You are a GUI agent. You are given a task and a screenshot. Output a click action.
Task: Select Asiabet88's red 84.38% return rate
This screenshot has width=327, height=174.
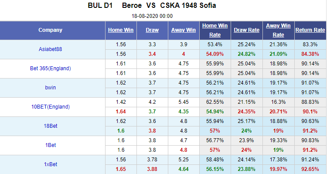(310, 54)
